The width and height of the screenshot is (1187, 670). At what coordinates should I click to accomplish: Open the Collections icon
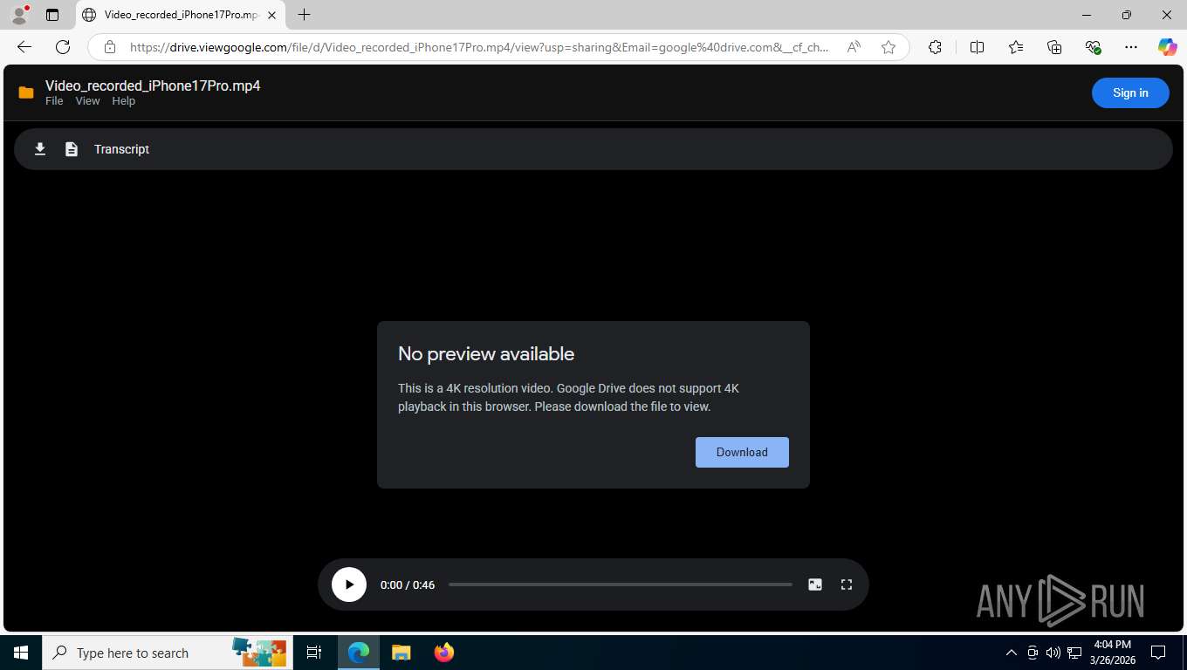pyautogui.click(x=1054, y=47)
